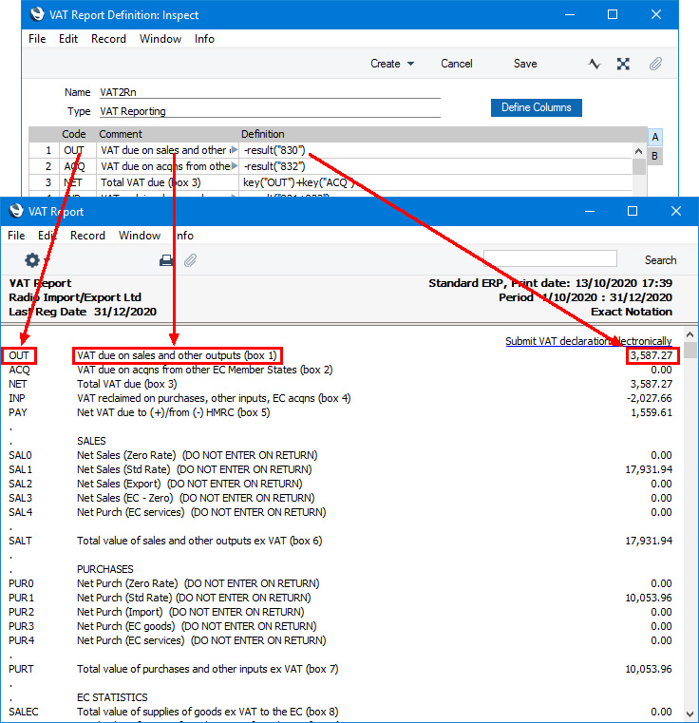The image size is (699, 723).
Task: Close the VAT Report Definition window
Action: [x=656, y=14]
